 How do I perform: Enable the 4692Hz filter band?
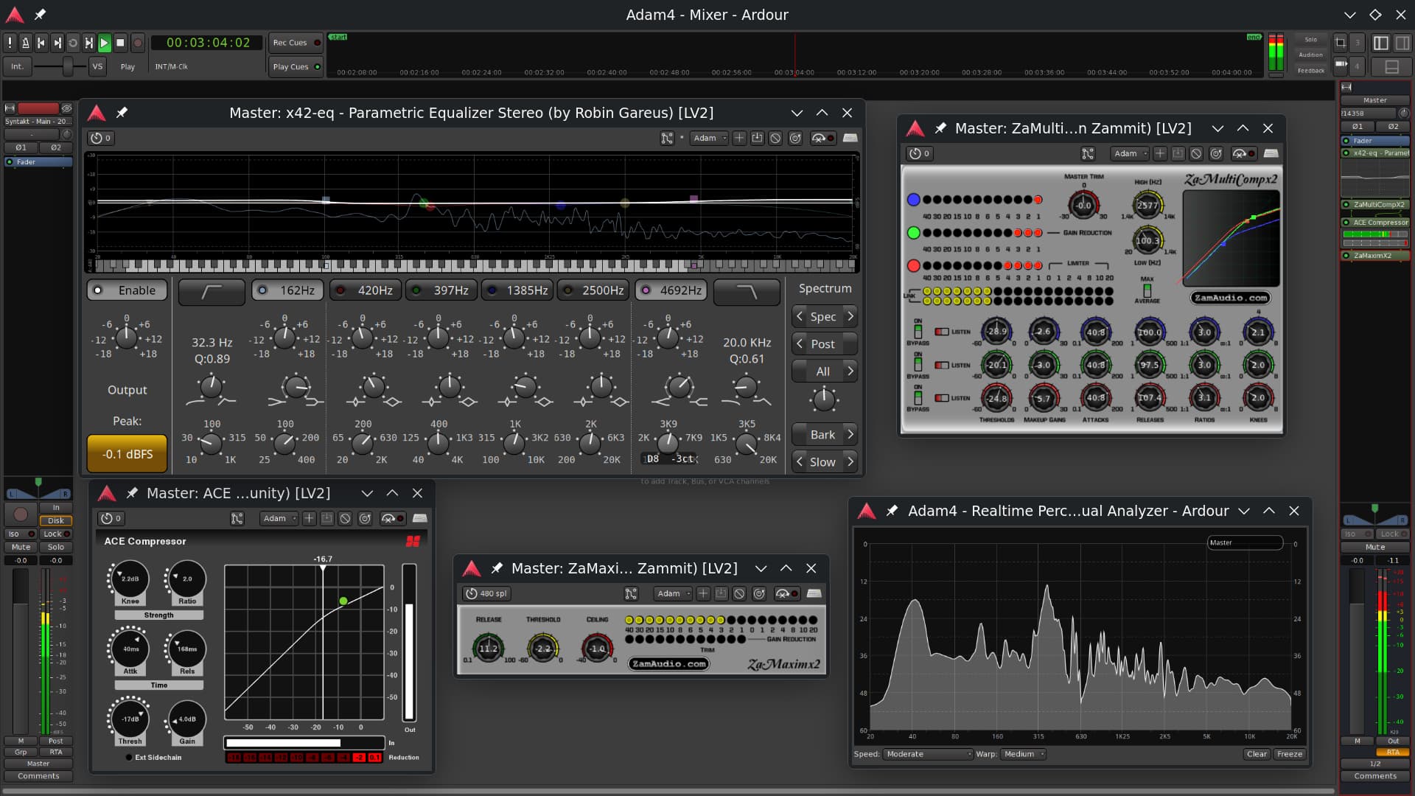tap(671, 290)
